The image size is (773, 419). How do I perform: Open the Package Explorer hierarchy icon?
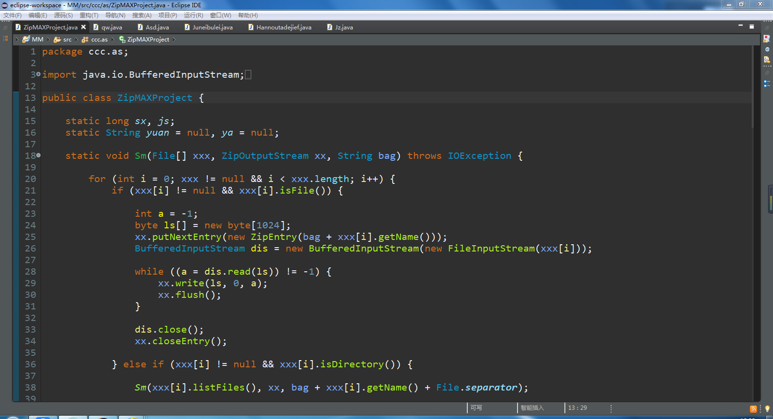6,38
